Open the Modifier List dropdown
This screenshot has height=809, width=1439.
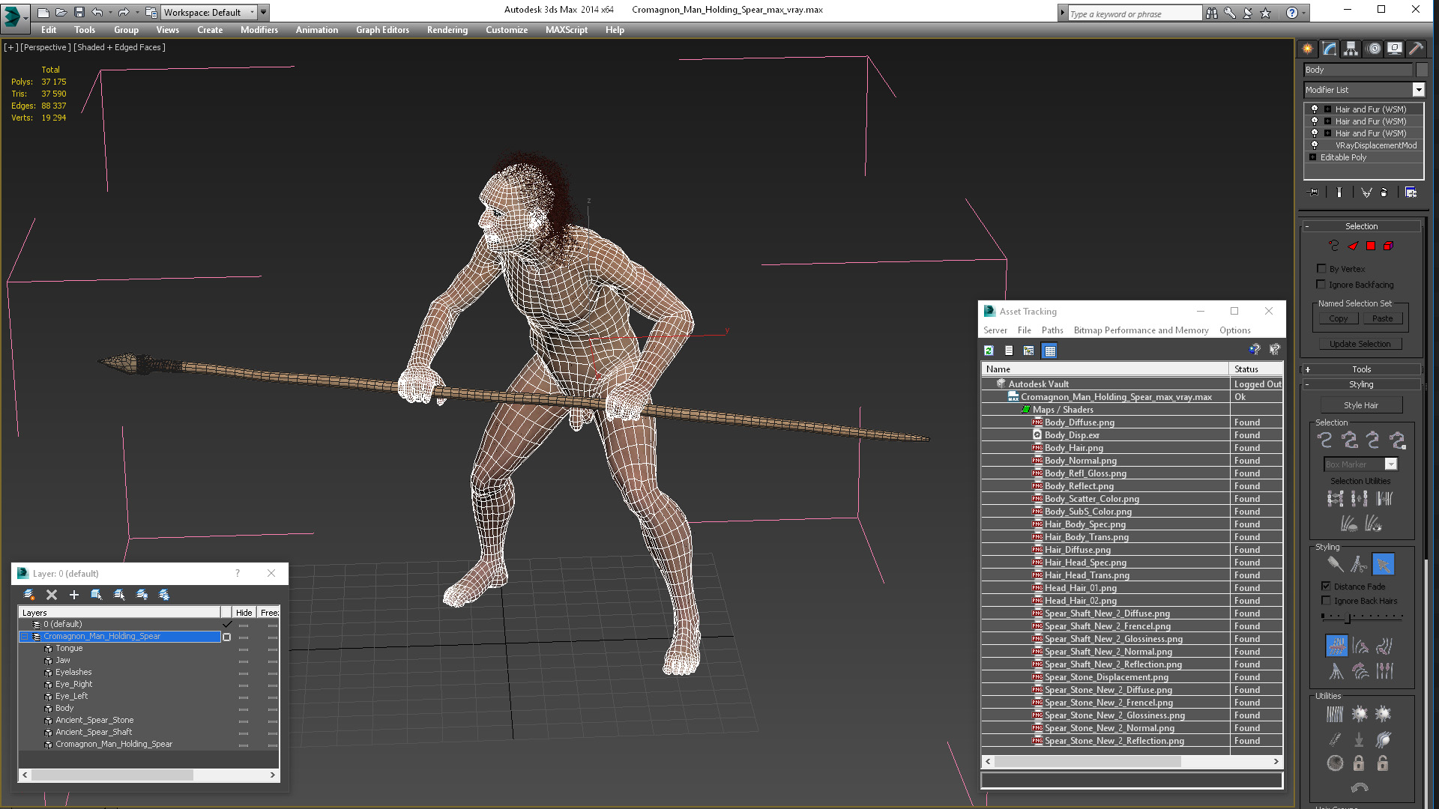(1418, 90)
